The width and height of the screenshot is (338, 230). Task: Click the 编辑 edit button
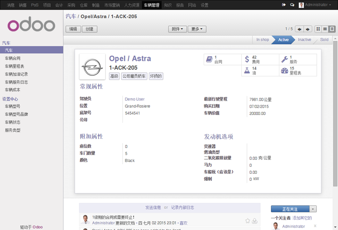click(73, 29)
